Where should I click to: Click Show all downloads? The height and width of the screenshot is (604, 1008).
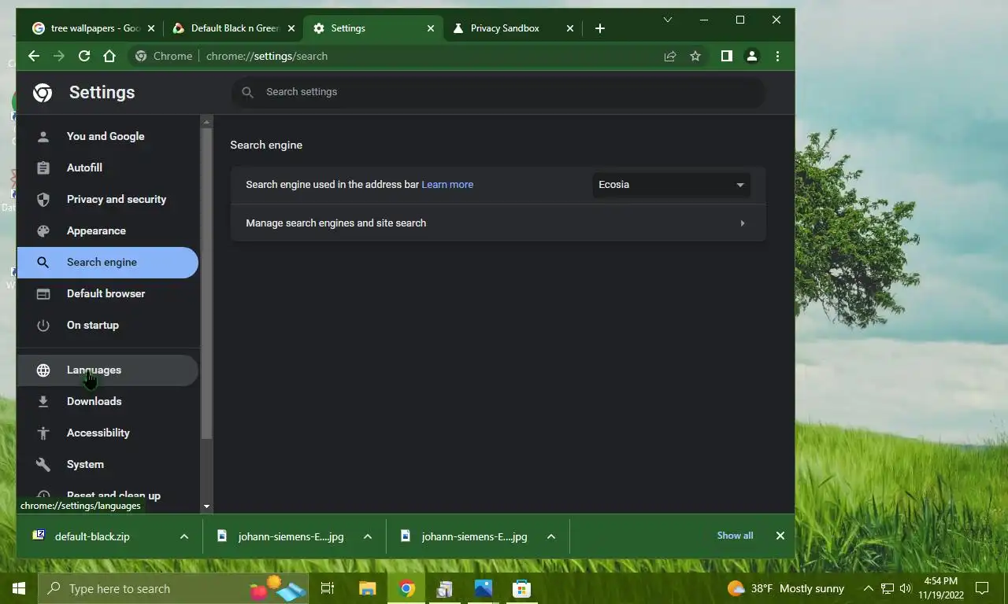click(735, 536)
